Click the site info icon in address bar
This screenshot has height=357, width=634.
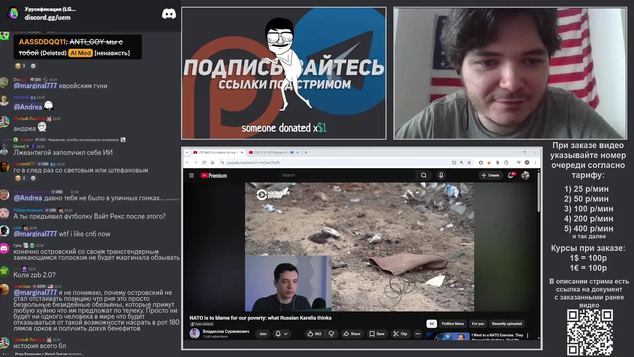pyautogui.click(x=222, y=162)
